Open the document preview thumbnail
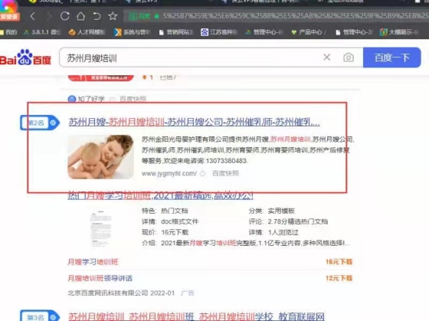429x321 pixels. 100,228
